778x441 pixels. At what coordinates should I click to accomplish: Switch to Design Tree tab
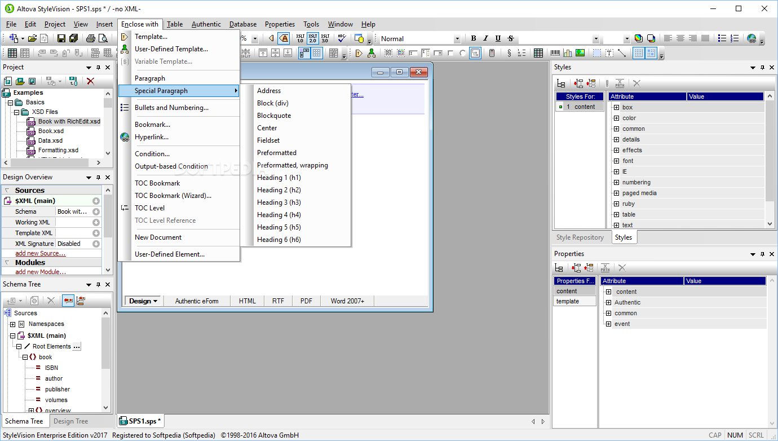71,421
